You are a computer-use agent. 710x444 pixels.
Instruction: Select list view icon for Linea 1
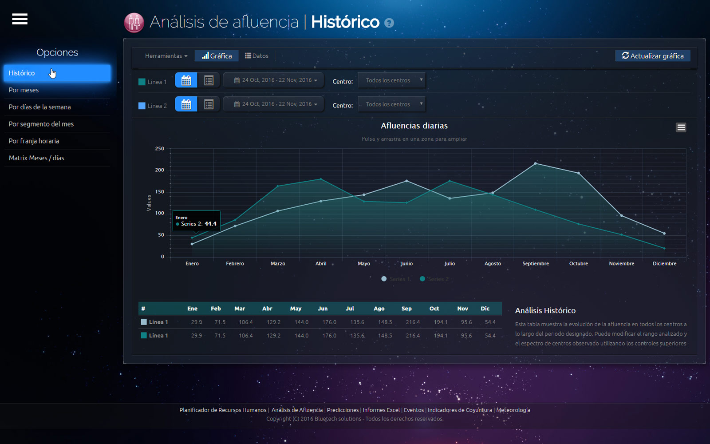point(209,80)
